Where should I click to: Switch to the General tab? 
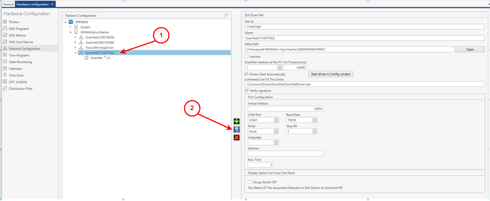pos(9,4)
